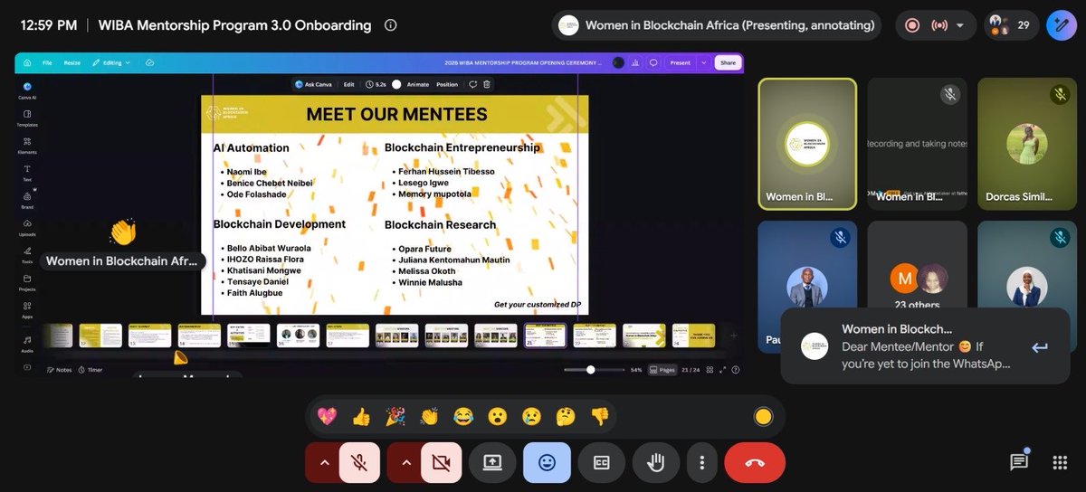Screen dimensions: 1086x492
Task: Open the '23 others' participant tile
Action: 917,286
